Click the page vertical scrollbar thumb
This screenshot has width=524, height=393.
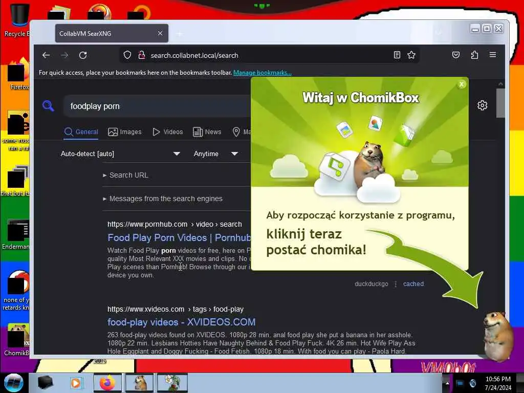tap(500, 103)
